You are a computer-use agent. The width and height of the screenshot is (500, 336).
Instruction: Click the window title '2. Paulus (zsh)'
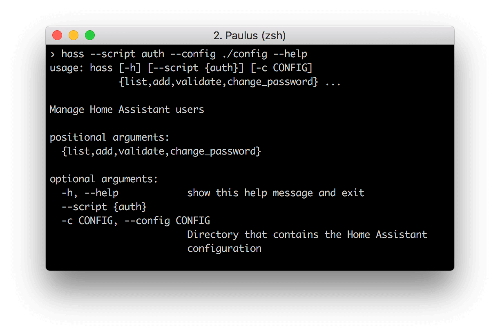[250, 36]
